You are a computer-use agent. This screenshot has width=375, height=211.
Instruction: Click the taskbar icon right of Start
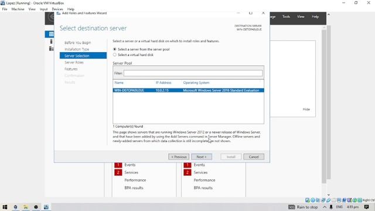(x=15, y=207)
